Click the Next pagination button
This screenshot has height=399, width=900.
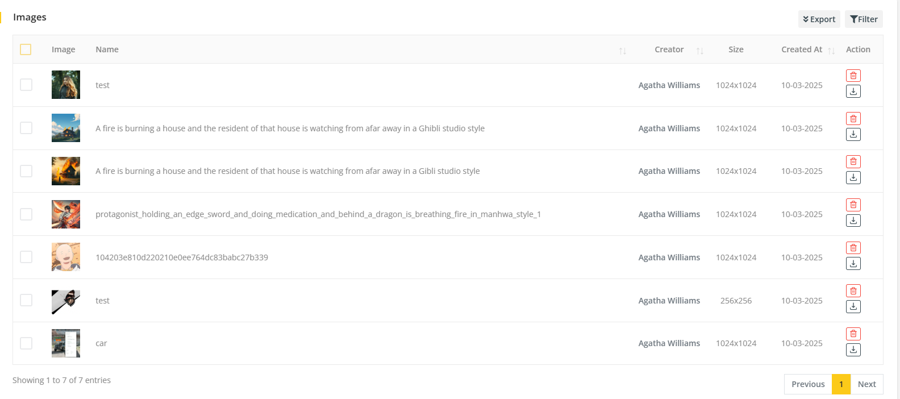tap(866, 384)
